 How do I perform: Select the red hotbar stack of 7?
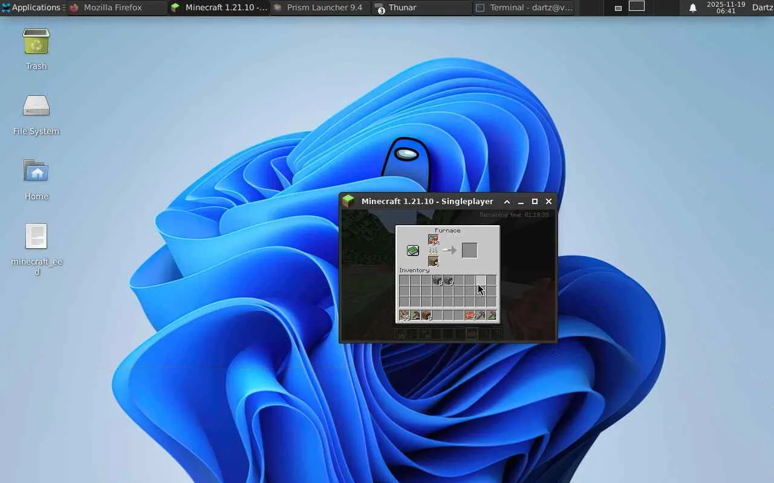(x=469, y=315)
